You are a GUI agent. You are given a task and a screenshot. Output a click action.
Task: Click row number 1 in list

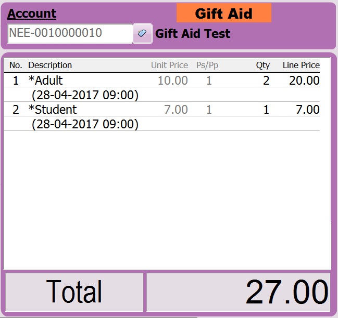point(16,81)
